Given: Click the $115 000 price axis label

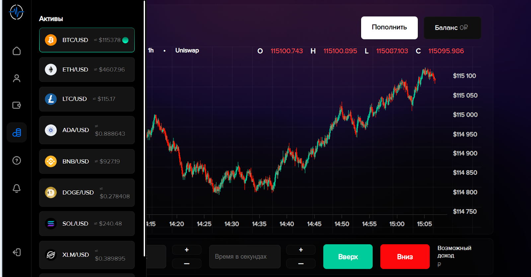Looking at the screenshot, I should tap(465, 115).
